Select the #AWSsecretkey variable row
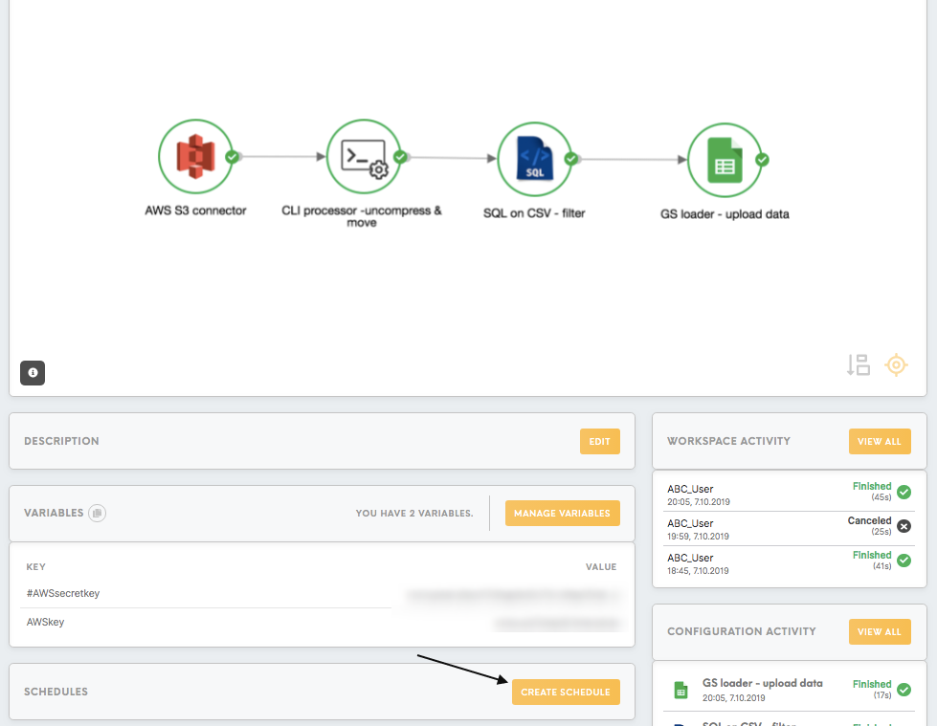 click(x=322, y=593)
